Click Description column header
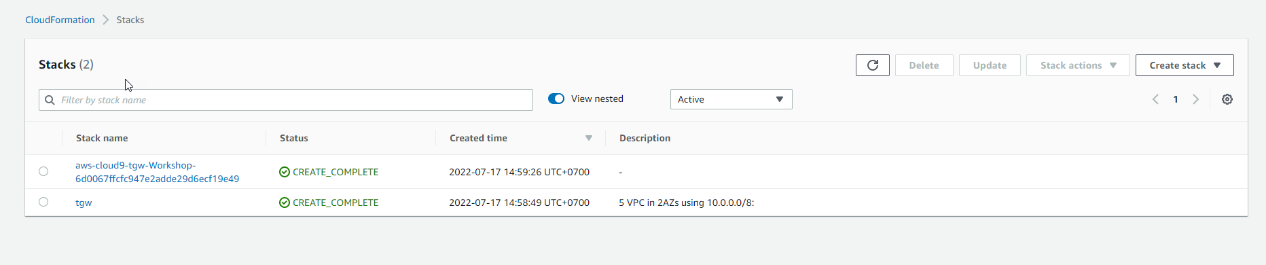Viewport: 1266px width, 265px height. (645, 138)
